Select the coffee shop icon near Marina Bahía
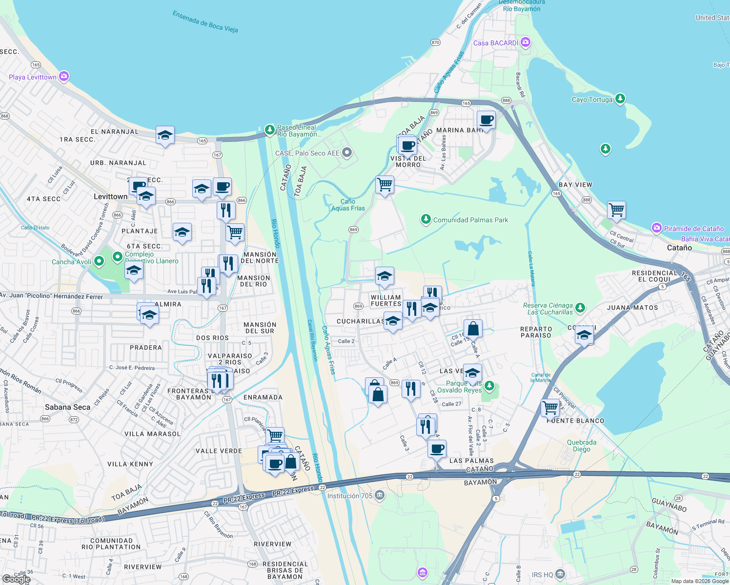The image size is (730, 585). pyautogui.click(x=486, y=120)
